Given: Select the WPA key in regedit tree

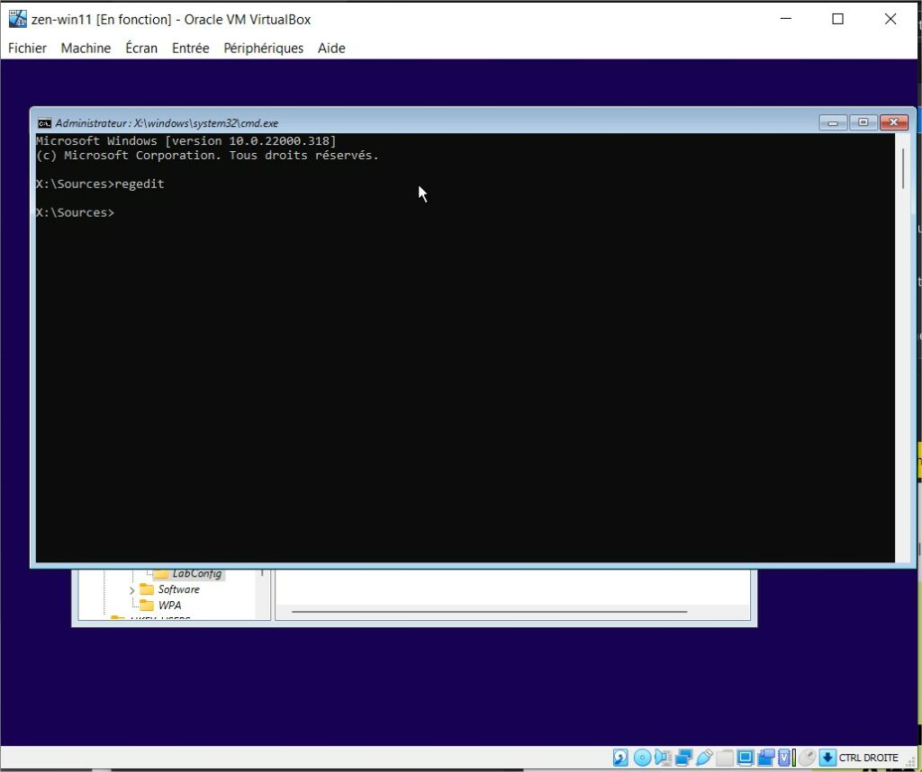Looking at the screenshot, I should pyautogui.click(x=169, y=606).
